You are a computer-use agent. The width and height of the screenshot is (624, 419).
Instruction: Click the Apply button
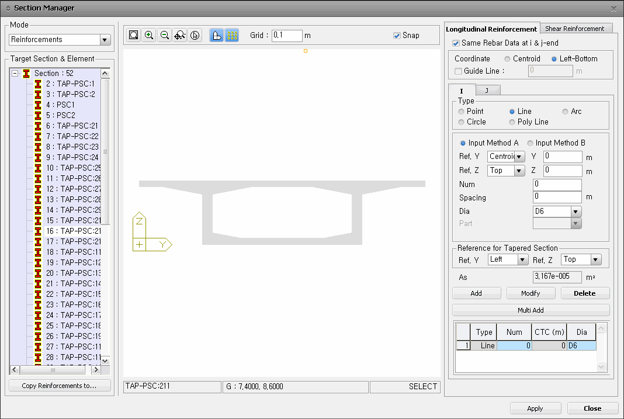tap(535, 408)
